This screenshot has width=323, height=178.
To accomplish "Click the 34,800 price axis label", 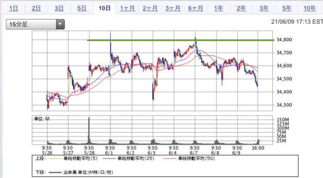I will point(284,40).
